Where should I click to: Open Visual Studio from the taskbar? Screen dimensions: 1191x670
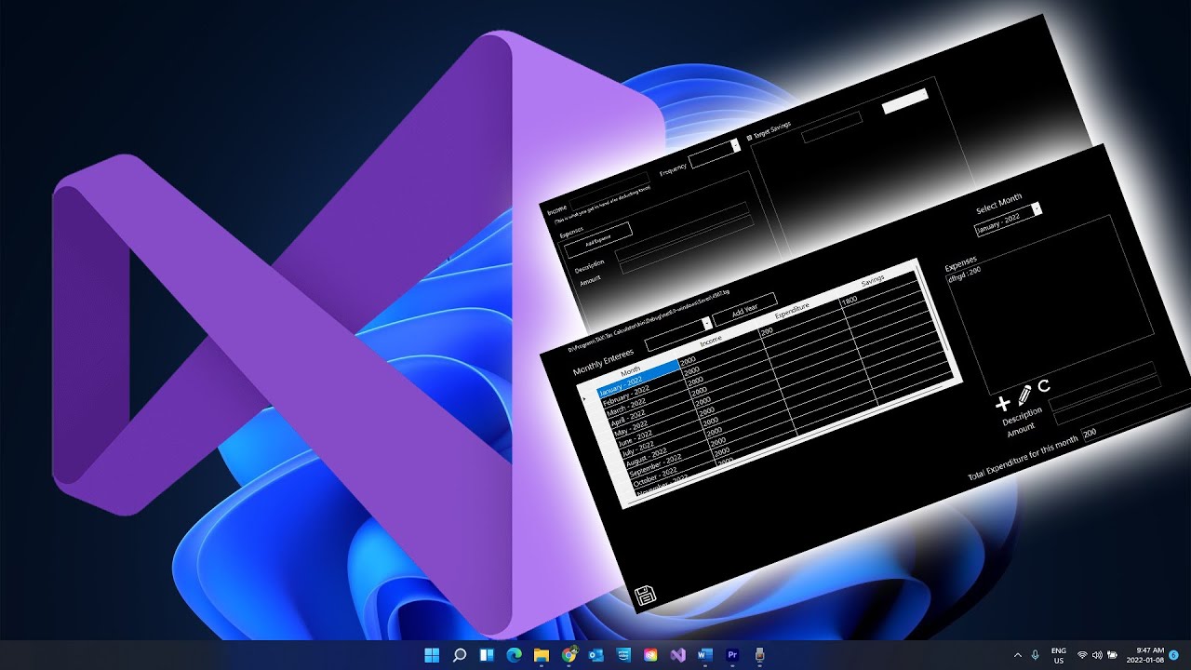[677, 655]
